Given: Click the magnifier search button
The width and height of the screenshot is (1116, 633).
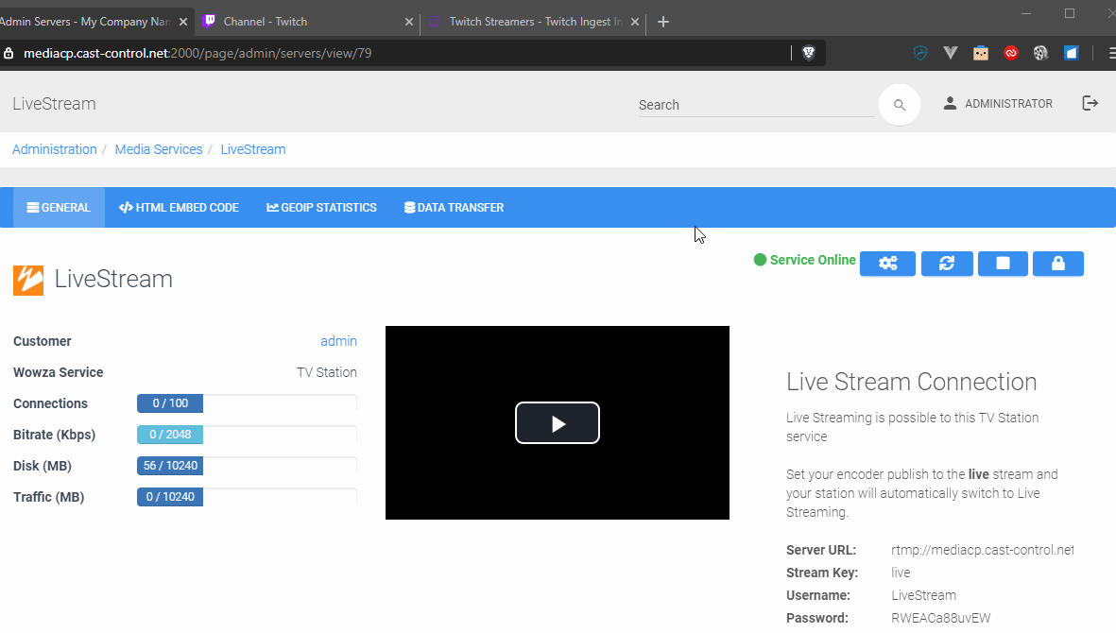Looking at the screenshot, I should pyautogui.click(x=900, y=105).
